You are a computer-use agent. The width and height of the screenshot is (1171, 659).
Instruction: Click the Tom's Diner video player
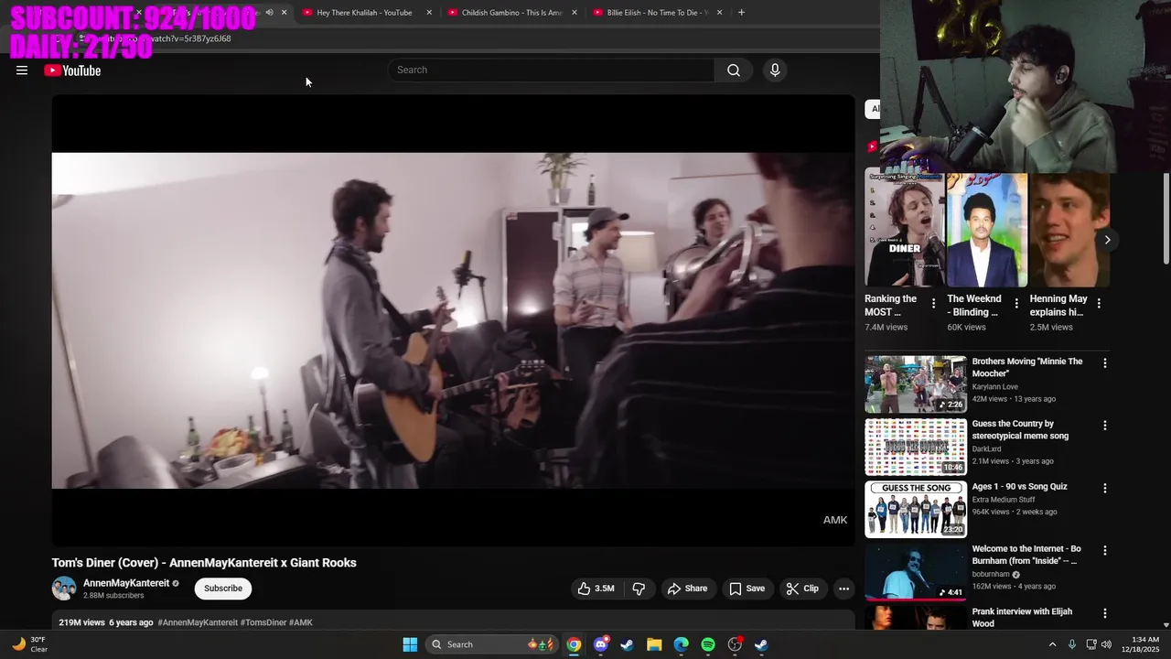coord(453,320)
